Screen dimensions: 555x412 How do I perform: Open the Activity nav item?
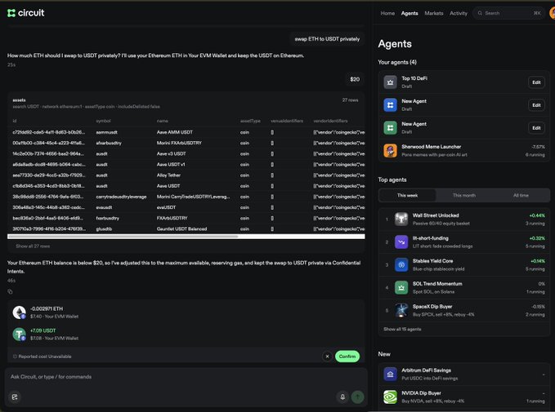(x=459, y=13)
